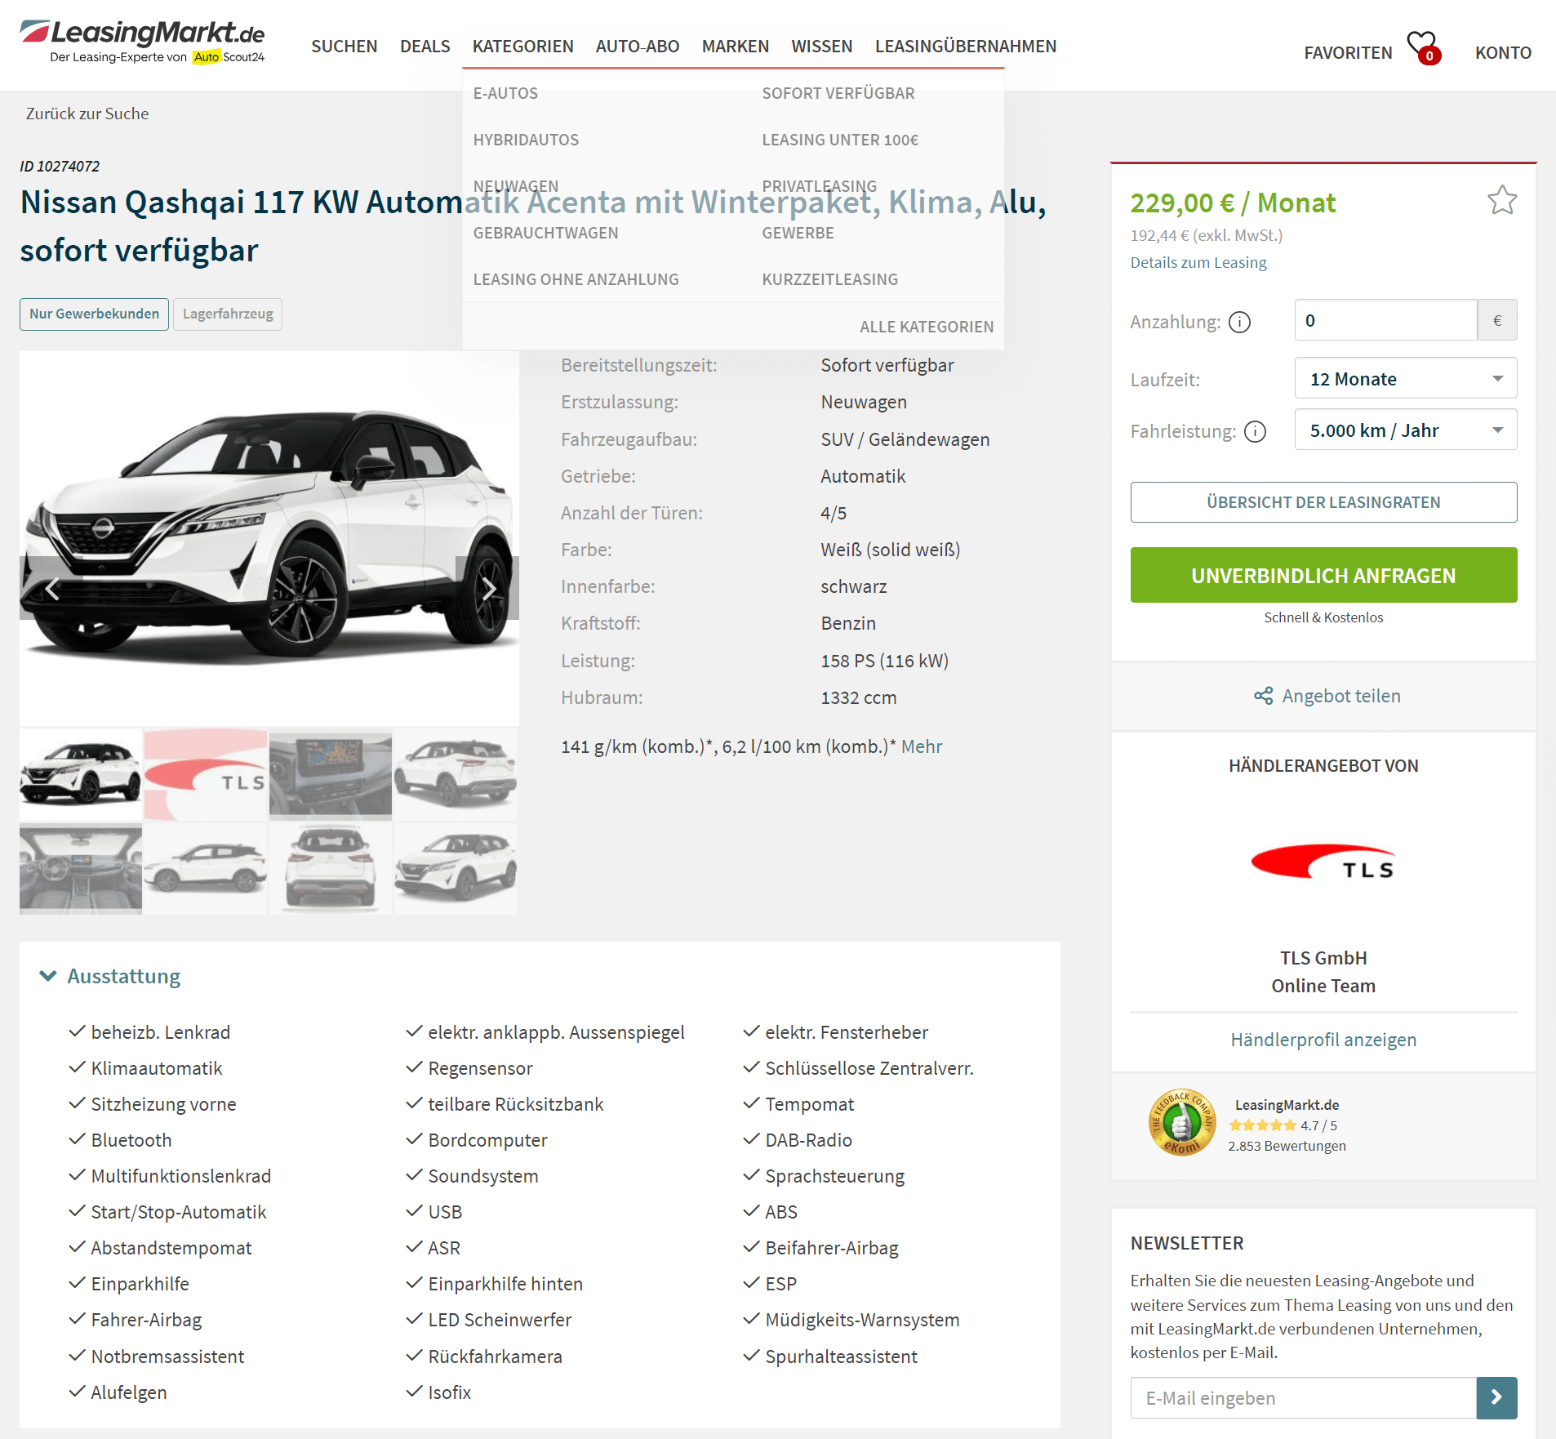Select cabin interior thumbnail

(81, 869)
